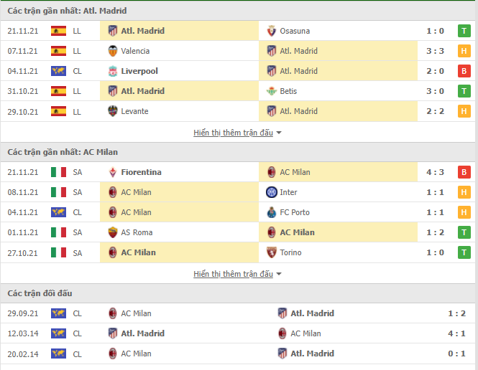Click the FC Porto club crest icon

pos(271,212)
